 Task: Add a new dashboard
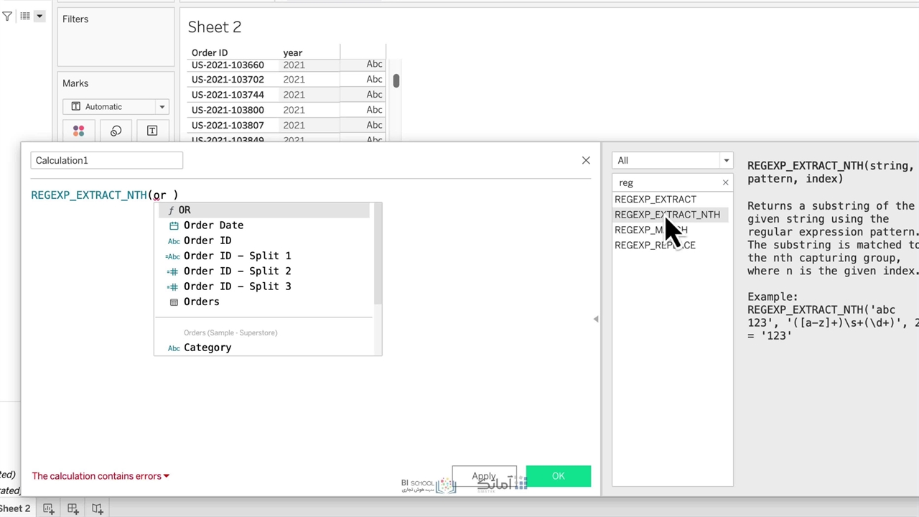click(73, 508)
